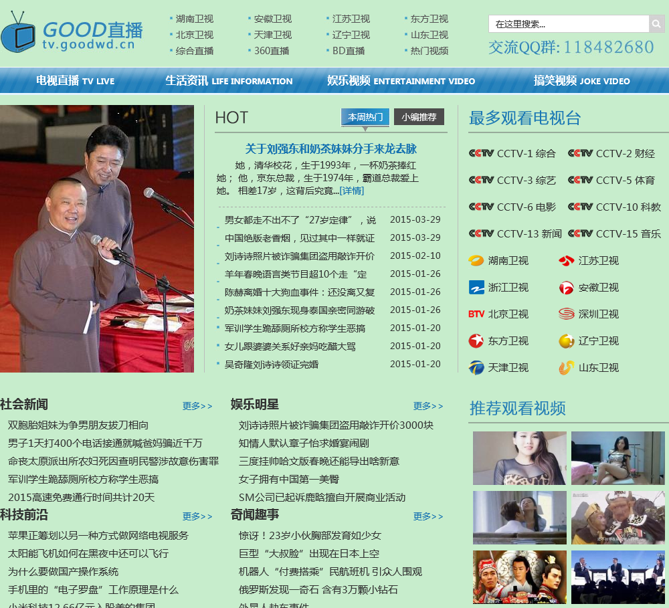Click the 辽宁卫视 golden logo icon
669x608 pixels.
pyautogui.click(x=567, y=341)
